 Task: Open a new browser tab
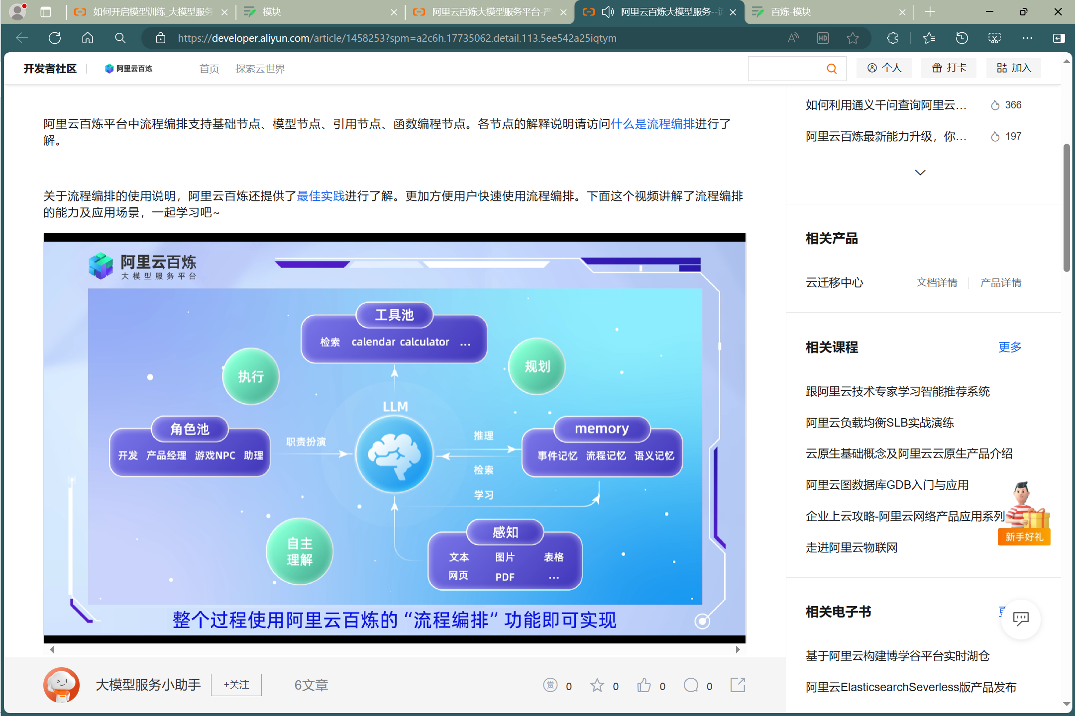coord(930,12)
